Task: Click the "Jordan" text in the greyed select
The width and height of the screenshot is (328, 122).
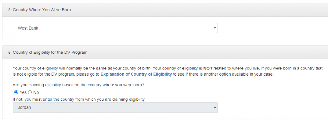Action: 24,108
